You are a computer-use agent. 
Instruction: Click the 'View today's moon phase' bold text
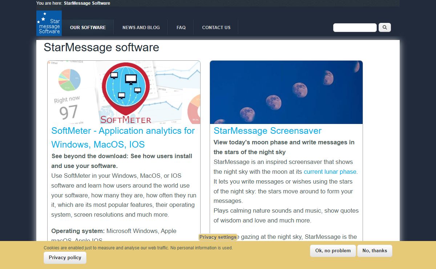click(x=284, y=147)
